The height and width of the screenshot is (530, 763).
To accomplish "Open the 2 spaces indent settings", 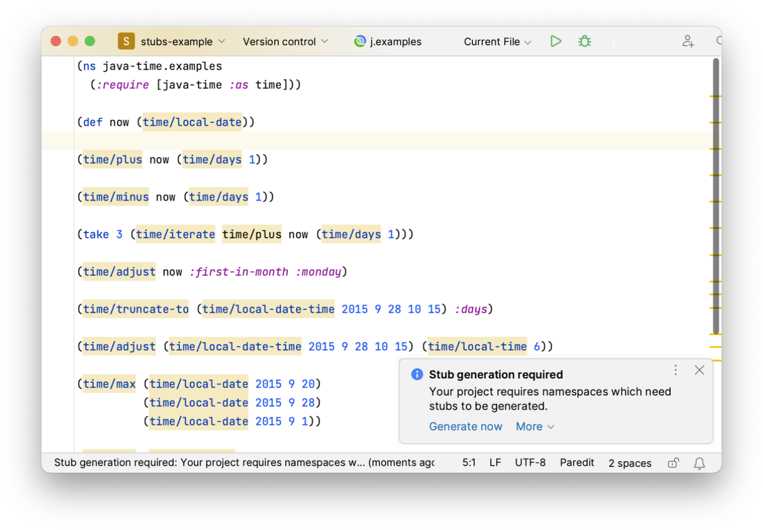I will pyautogui.click(x=630, y=463).
